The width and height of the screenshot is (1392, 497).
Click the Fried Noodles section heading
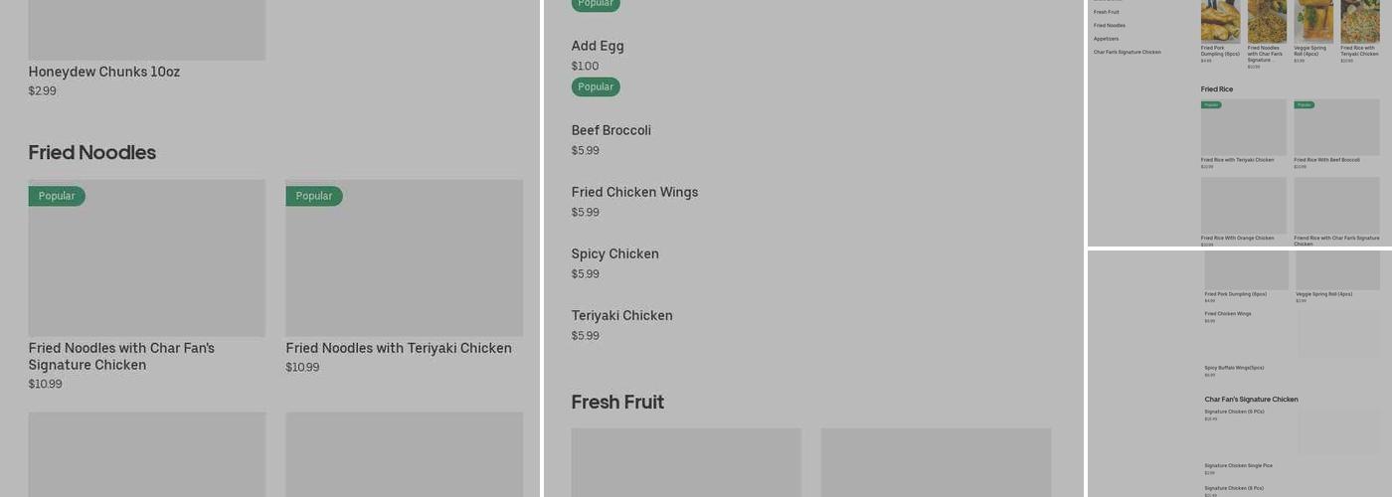pos(92,152)
